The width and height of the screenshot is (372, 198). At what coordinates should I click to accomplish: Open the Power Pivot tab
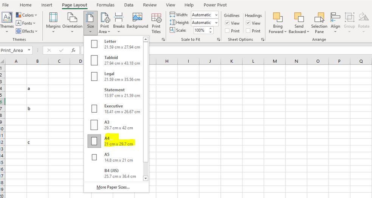[x=215, y=5]
